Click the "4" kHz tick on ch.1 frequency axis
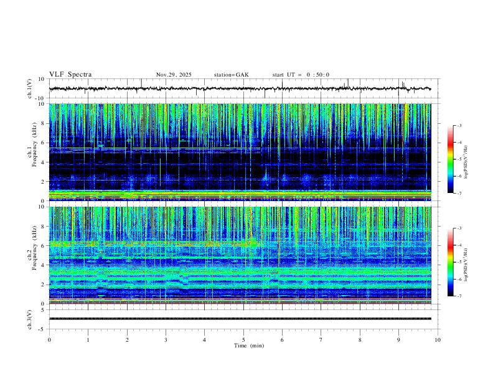Viewport: 493px width, 381px height. (x=43, y=162)
